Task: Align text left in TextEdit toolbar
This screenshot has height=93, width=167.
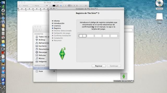Action: 69,6
